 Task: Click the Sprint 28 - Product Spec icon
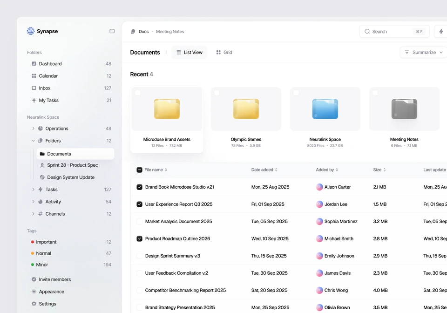[42, 165]
